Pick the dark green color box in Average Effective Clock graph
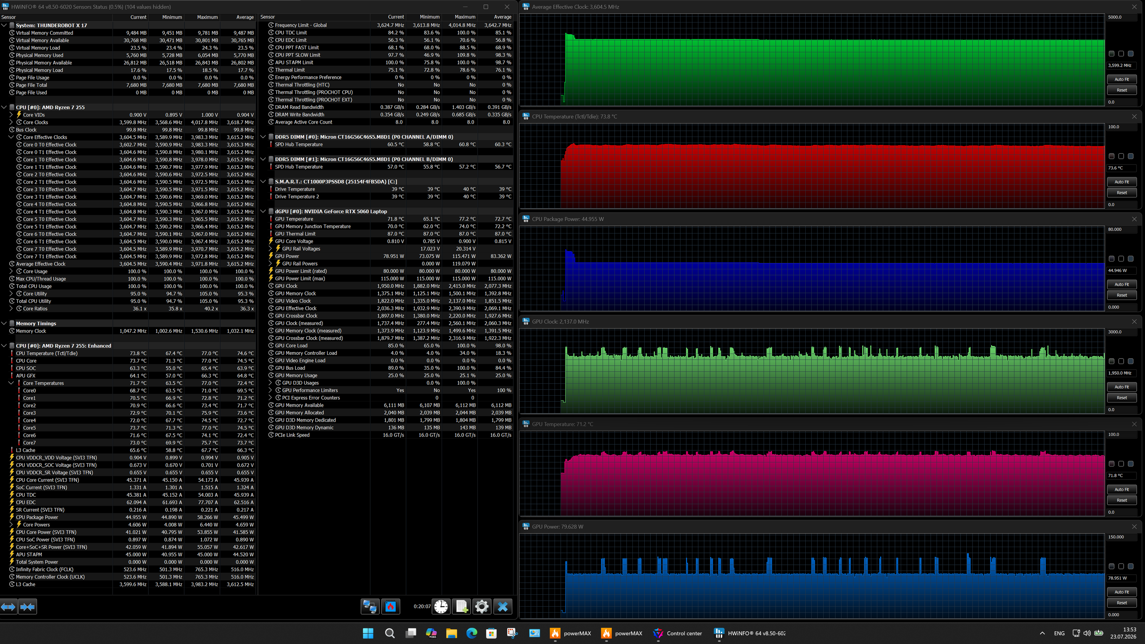The image size is (1145, 644). (x=1112, y=54)
